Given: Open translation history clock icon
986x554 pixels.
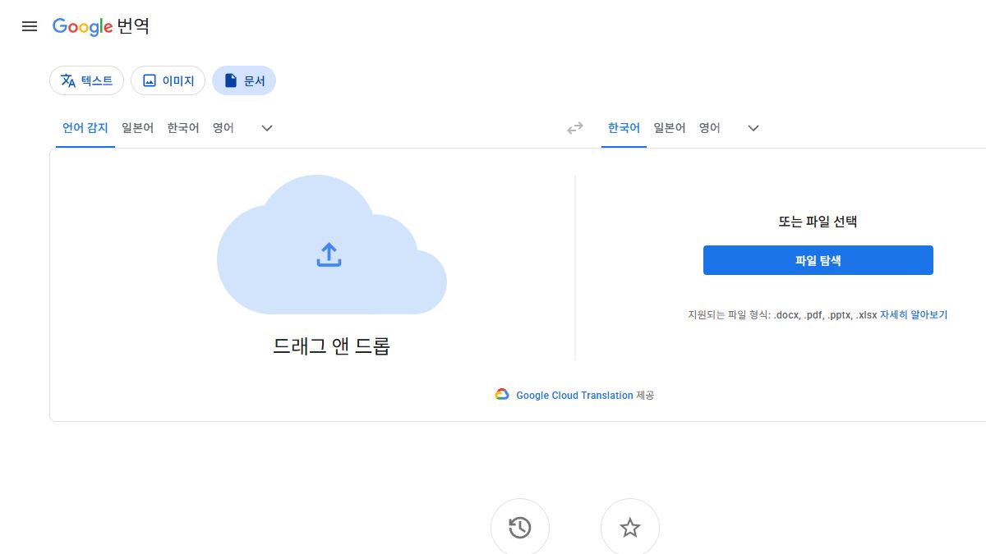Looking at the screenshot, I should [520, 528].
